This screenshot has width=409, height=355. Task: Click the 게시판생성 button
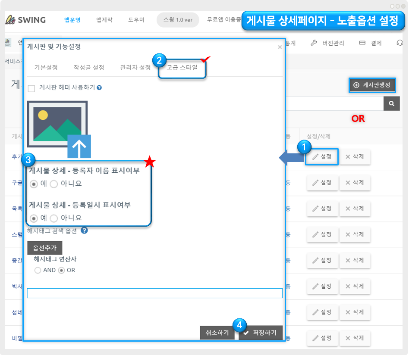(x=372, y=85)
